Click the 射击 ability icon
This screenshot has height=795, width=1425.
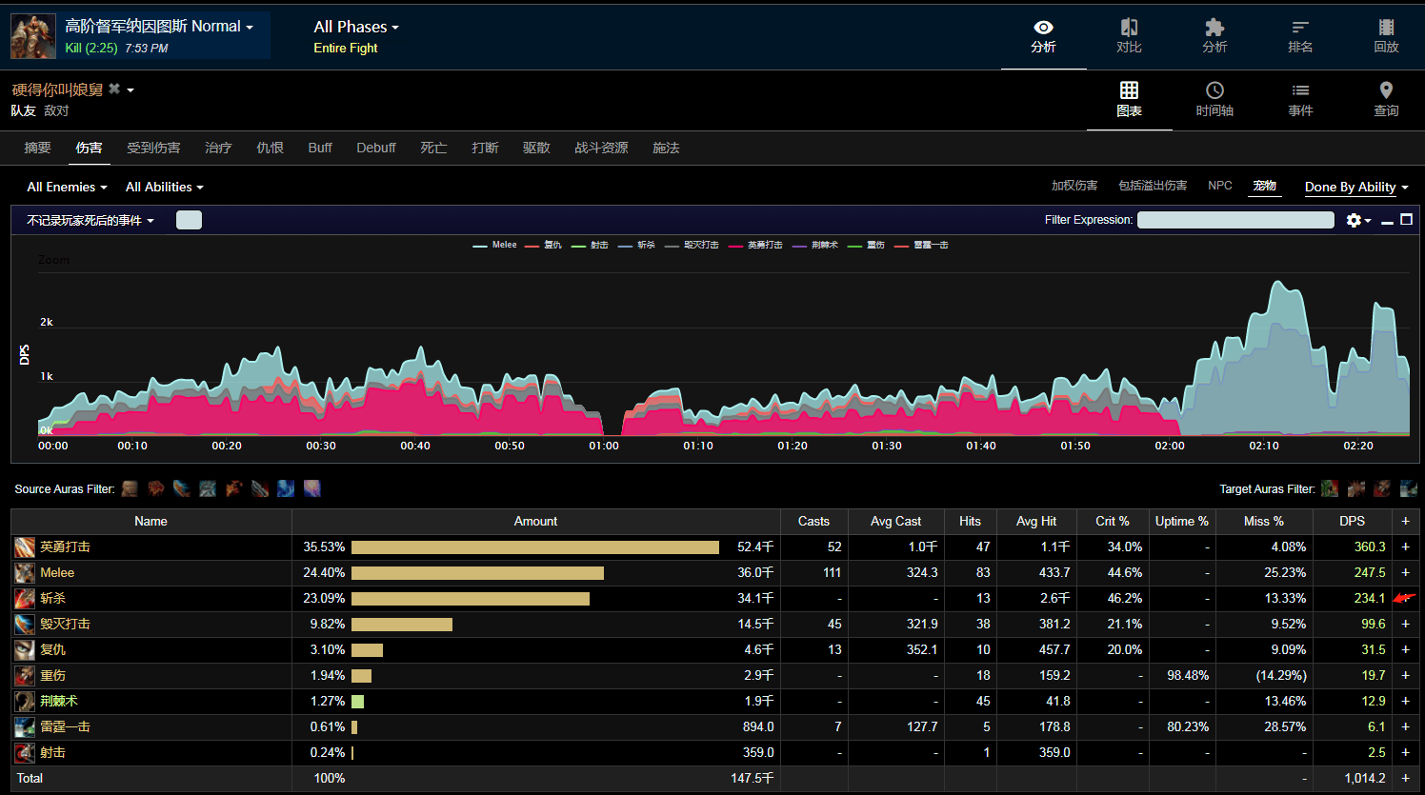point(25,753)
